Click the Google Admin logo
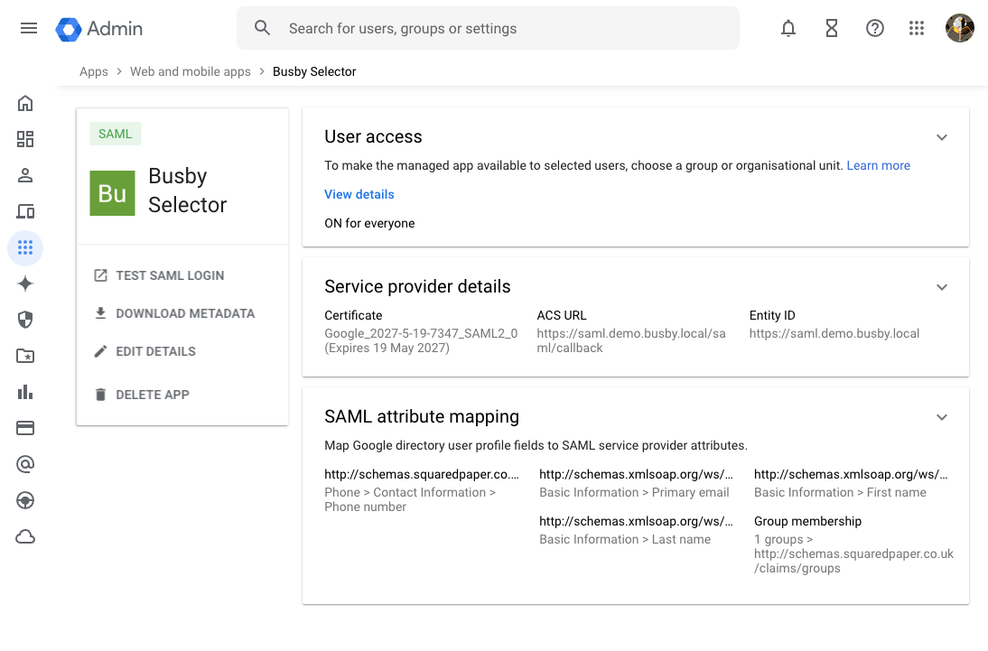This screenshot has height=651, width=988. pos(99,28)
